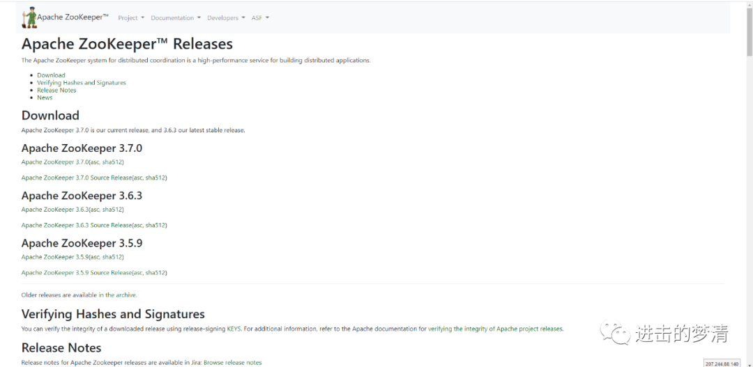Open asc signature for 3.7.0 Source Release

pyautogui.click(x=138, y=178)
